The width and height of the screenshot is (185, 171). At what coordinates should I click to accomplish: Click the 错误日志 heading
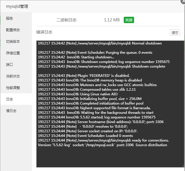click(x=44, y=32)
